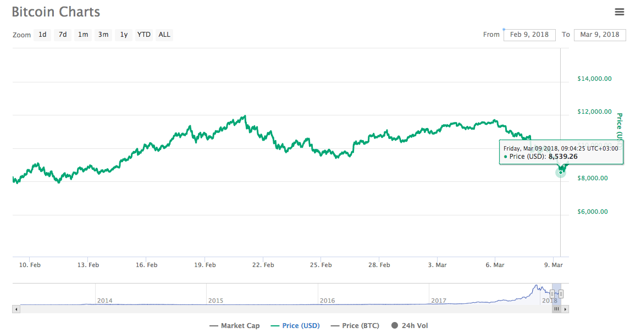Set zoom range to 7d
The image size is (641, 333).
click(63, 35)
